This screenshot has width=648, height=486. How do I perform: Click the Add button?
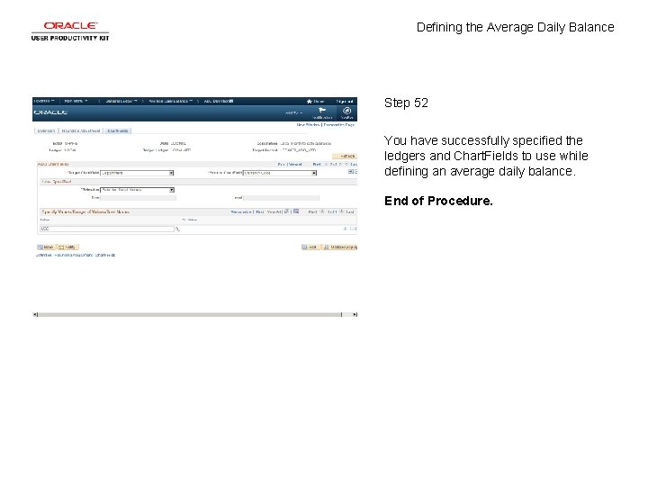pyautogui.click(x=310, y=247)
